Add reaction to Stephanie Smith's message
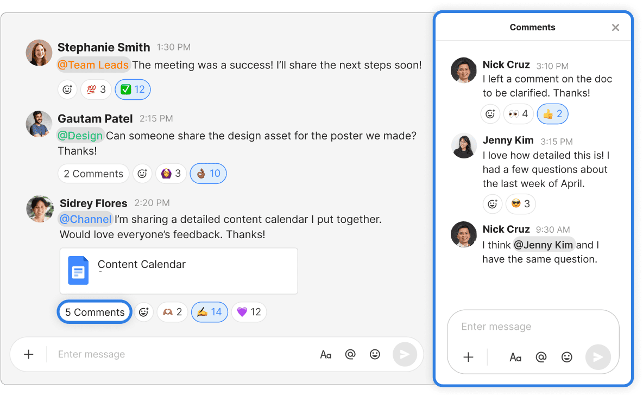 [x=67, y=90]
